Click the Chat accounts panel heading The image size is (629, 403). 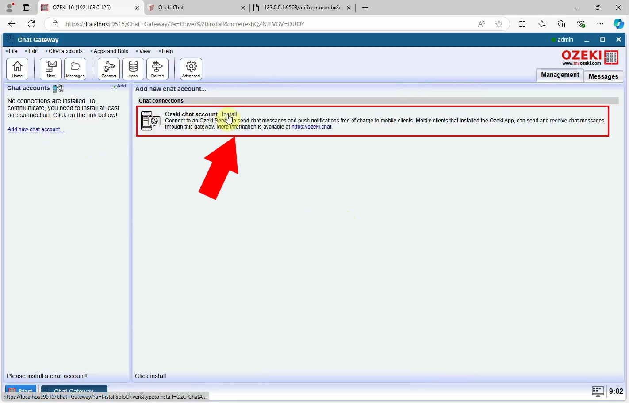[x=28, y=88]
